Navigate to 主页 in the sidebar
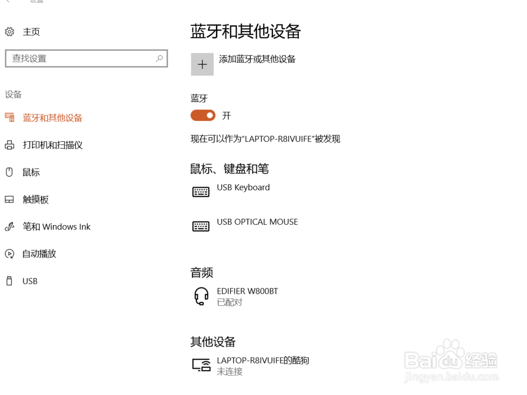Screen dimensions: 527x395 click(x=31, y=32)
